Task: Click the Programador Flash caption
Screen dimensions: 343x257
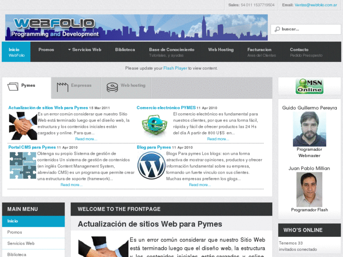Action: [x=310, y=210]
